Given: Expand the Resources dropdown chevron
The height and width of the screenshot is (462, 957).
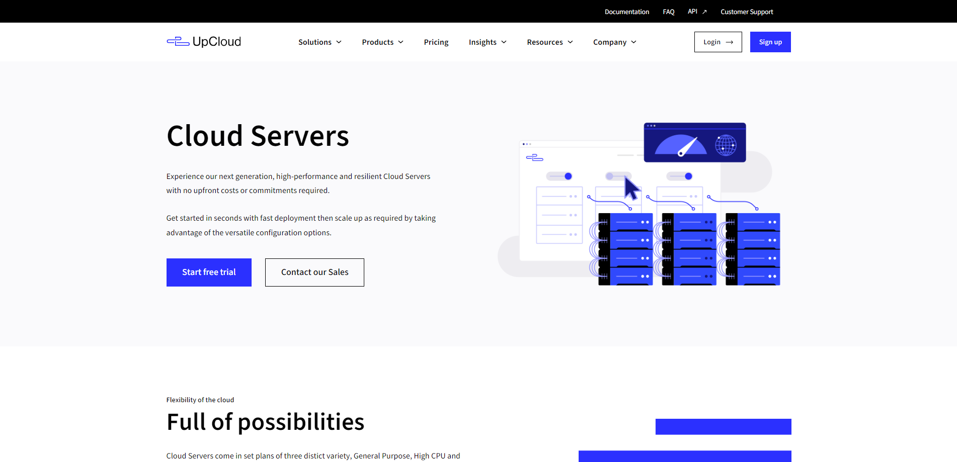Looking at the screenshot, I should coord(570,42).
